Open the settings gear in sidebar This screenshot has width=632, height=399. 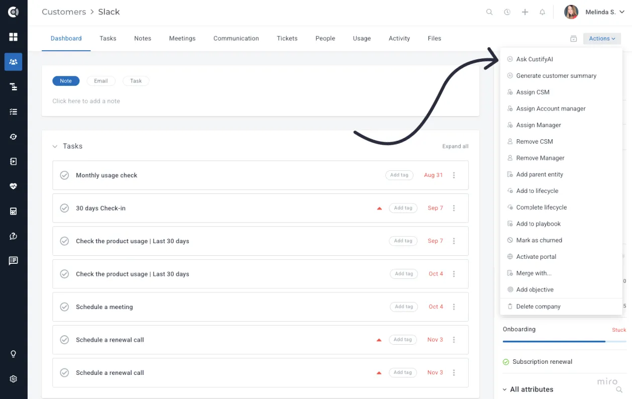coord(14,379)
